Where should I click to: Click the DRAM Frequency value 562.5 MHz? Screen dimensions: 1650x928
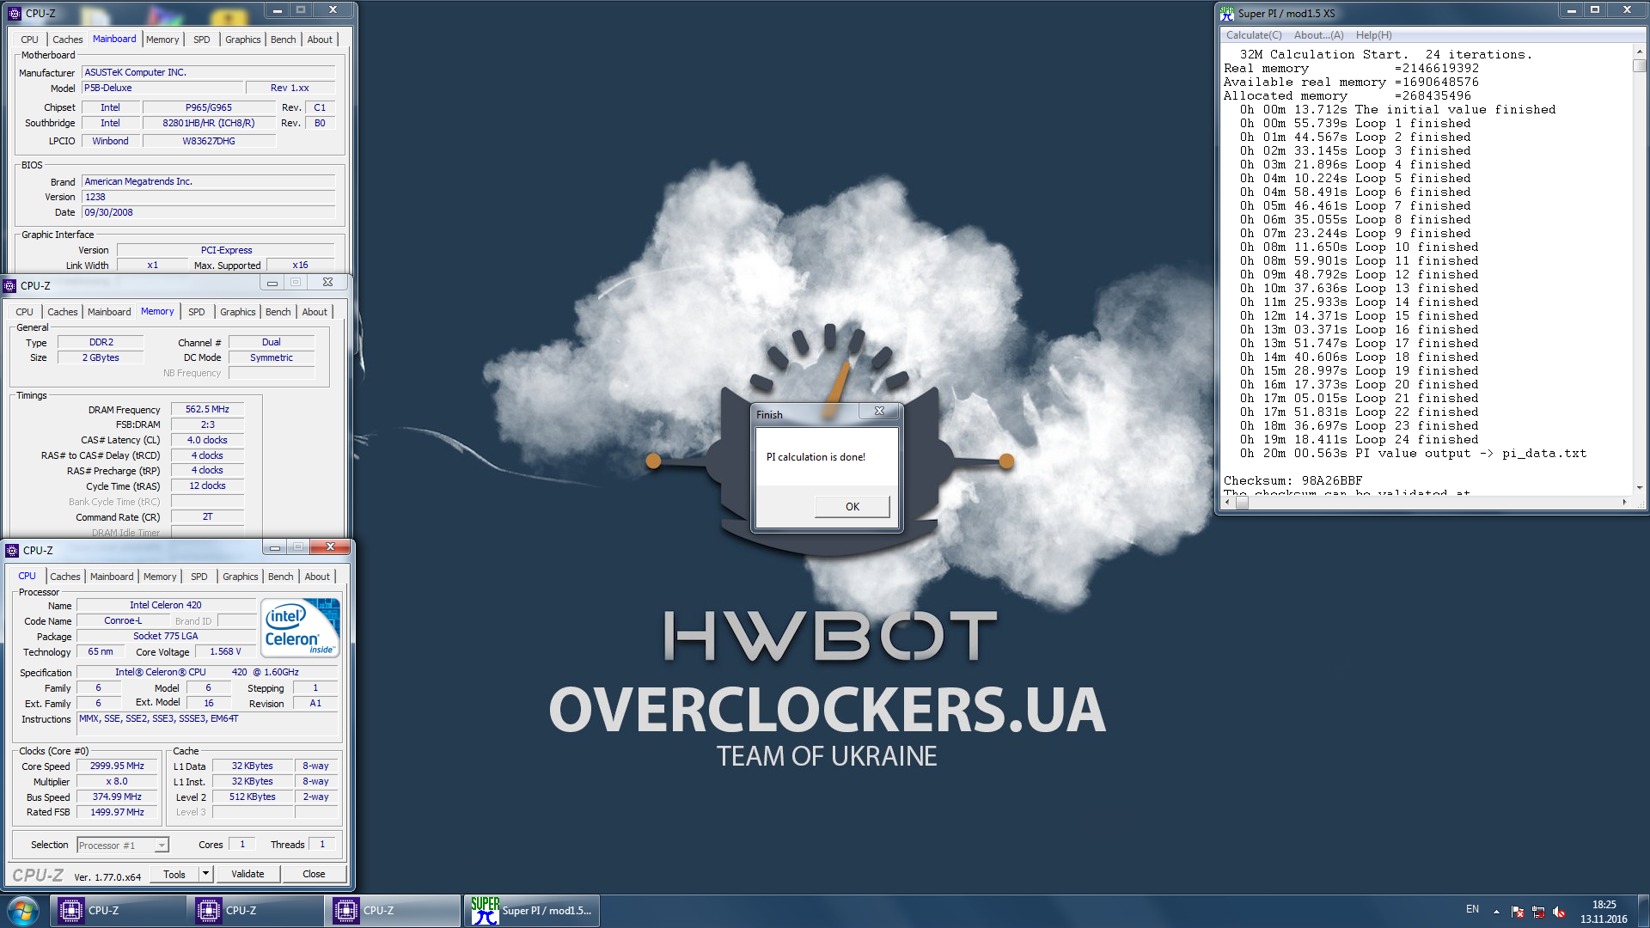(207, 410)
